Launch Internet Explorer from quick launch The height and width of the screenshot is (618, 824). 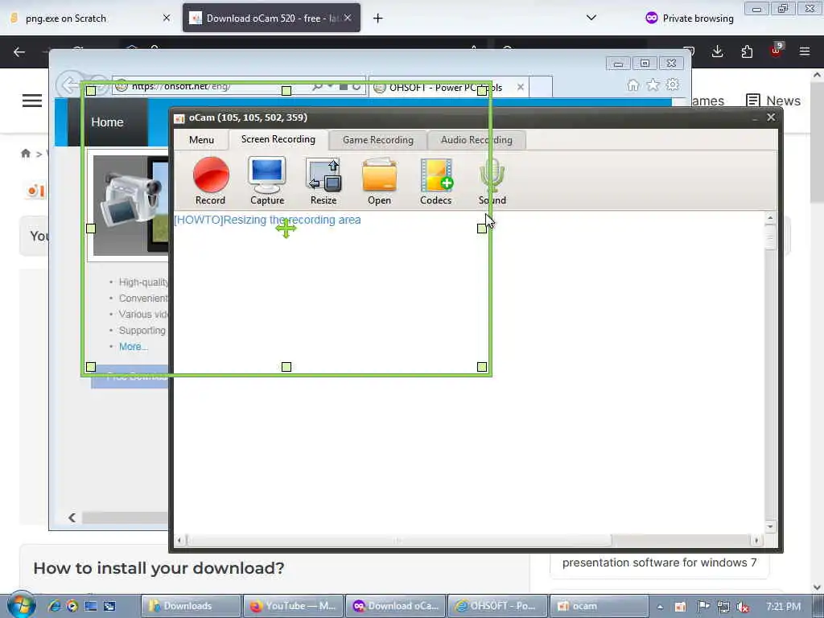(54, 606)
